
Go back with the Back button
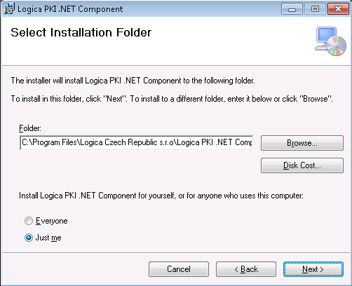click(246, 269)
